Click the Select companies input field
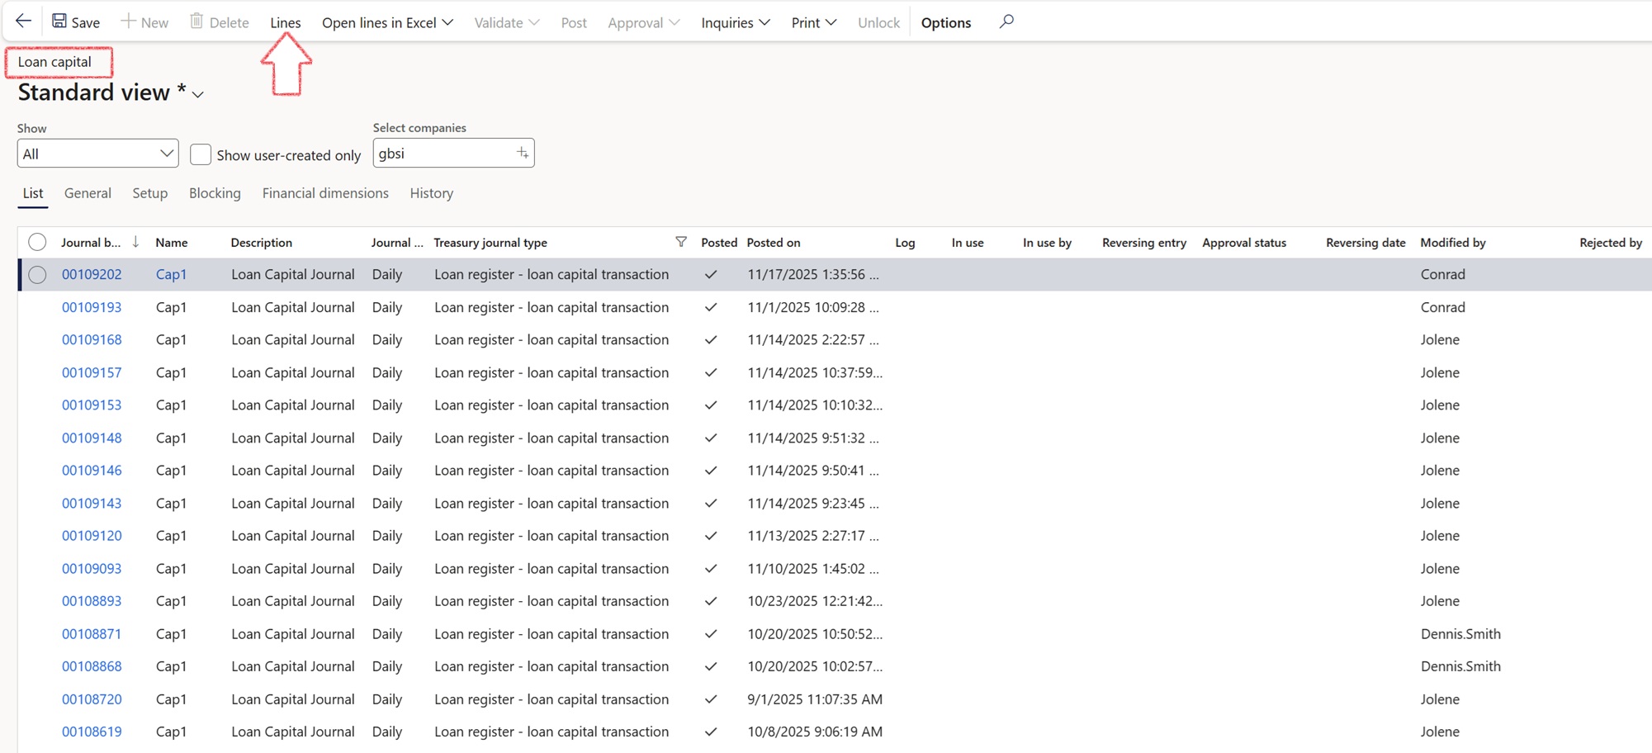Viewport: 1652px width, 753px height. pos(443,154)
